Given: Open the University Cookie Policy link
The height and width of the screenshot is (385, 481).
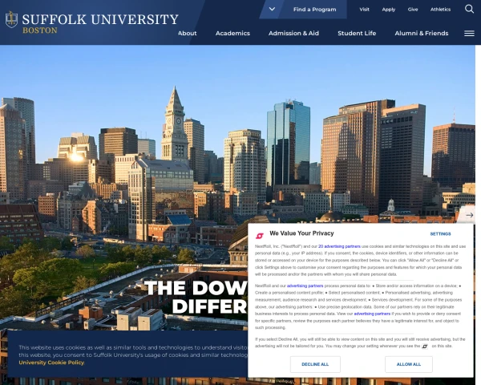Looking at the screenshot, I should [51, 363].
